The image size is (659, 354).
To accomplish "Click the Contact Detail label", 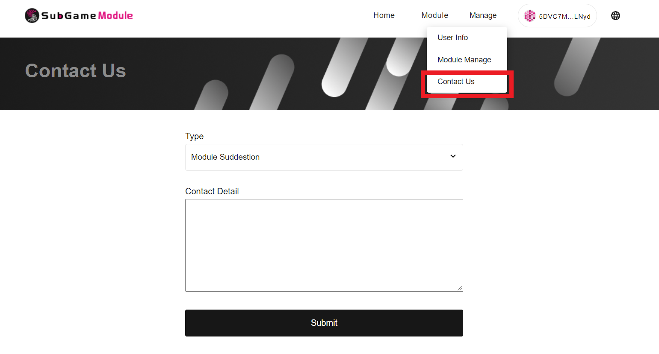I will coord(212,191).
